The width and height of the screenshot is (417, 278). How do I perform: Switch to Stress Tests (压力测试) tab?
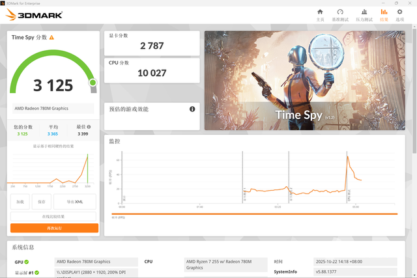click(364, 15)
